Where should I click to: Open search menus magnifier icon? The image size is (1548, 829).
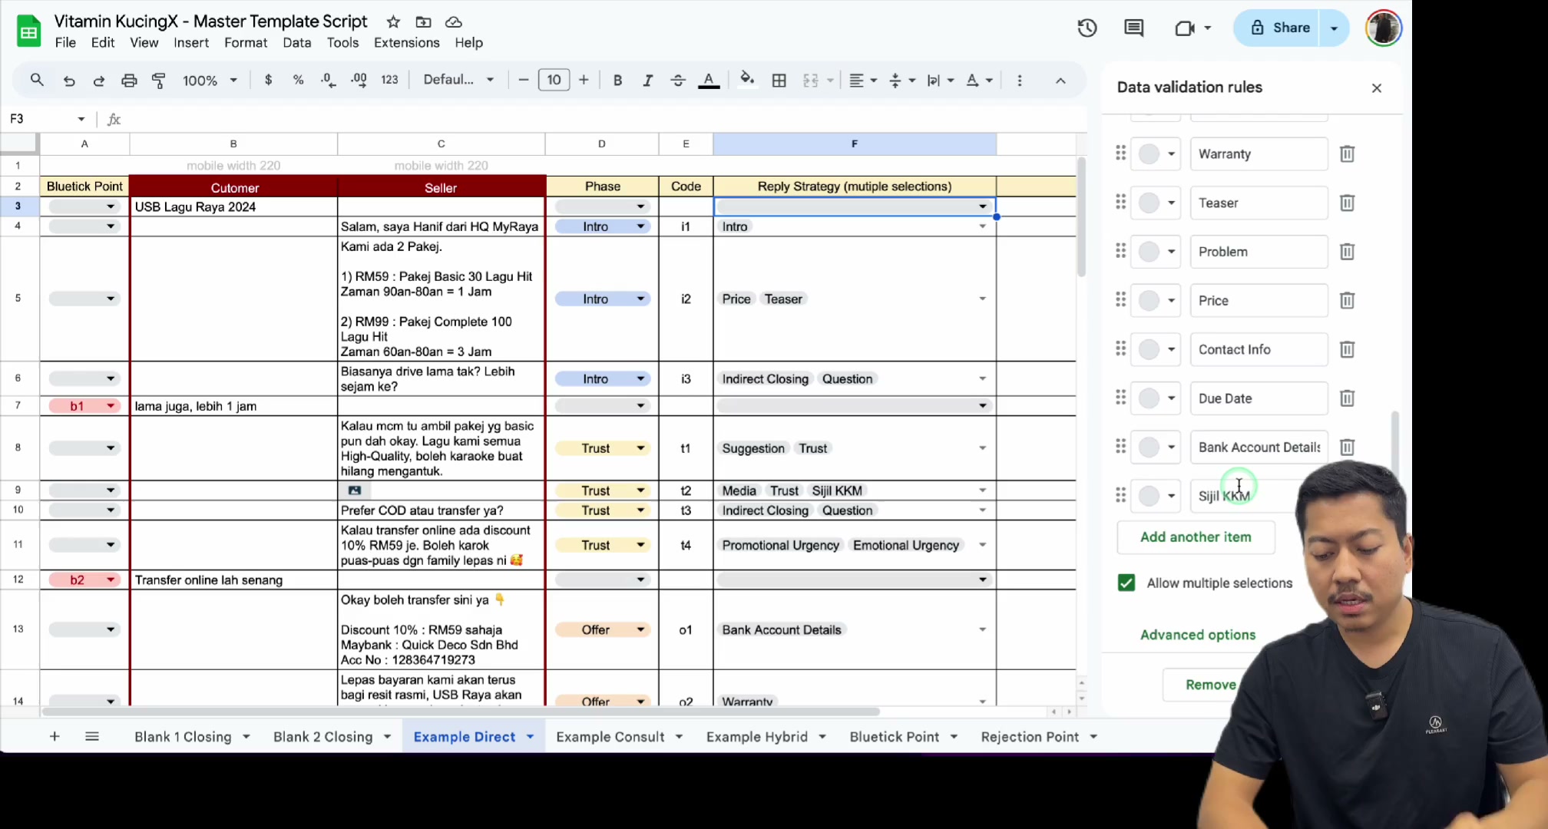37,80
